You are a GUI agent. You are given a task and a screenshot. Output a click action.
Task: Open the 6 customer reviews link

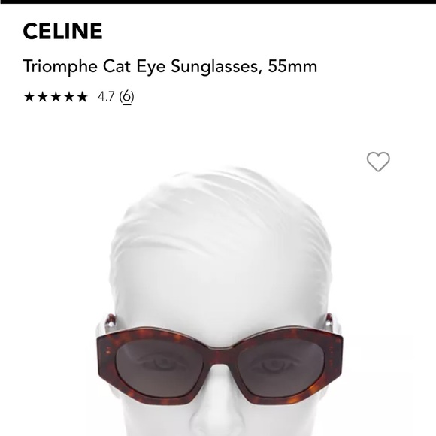pyautogui.click(x=127, y=97)
